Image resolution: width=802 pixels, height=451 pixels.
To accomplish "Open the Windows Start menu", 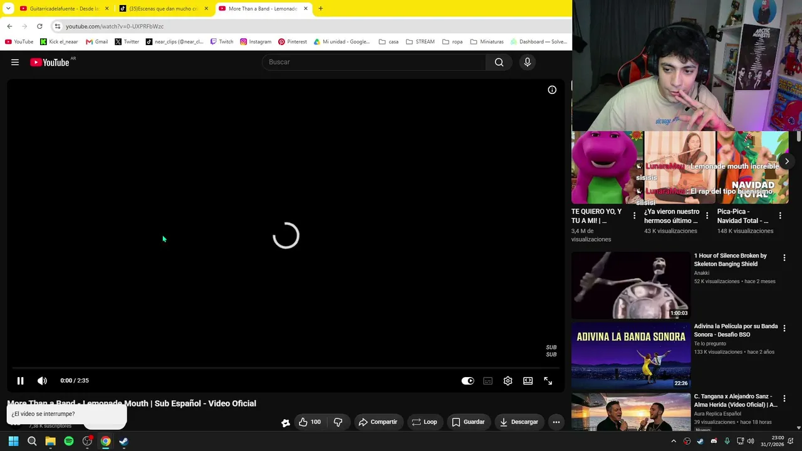I will [13, 441].
